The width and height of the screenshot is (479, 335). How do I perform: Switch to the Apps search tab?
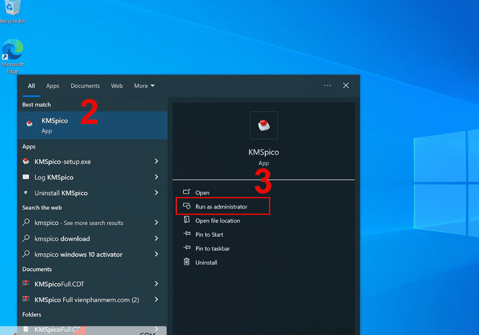click(53, 86)
